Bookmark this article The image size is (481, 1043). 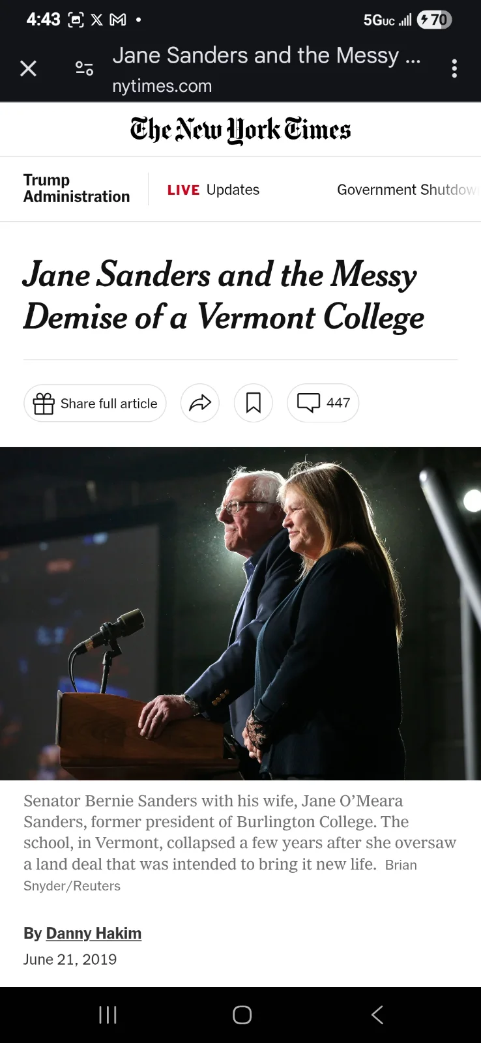[x=253, y=404]
